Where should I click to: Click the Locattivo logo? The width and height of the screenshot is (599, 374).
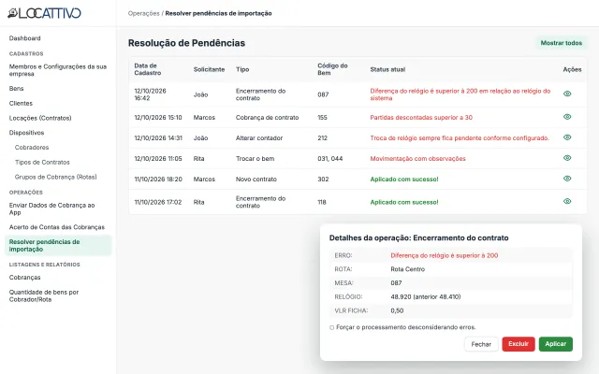(44, 13)
